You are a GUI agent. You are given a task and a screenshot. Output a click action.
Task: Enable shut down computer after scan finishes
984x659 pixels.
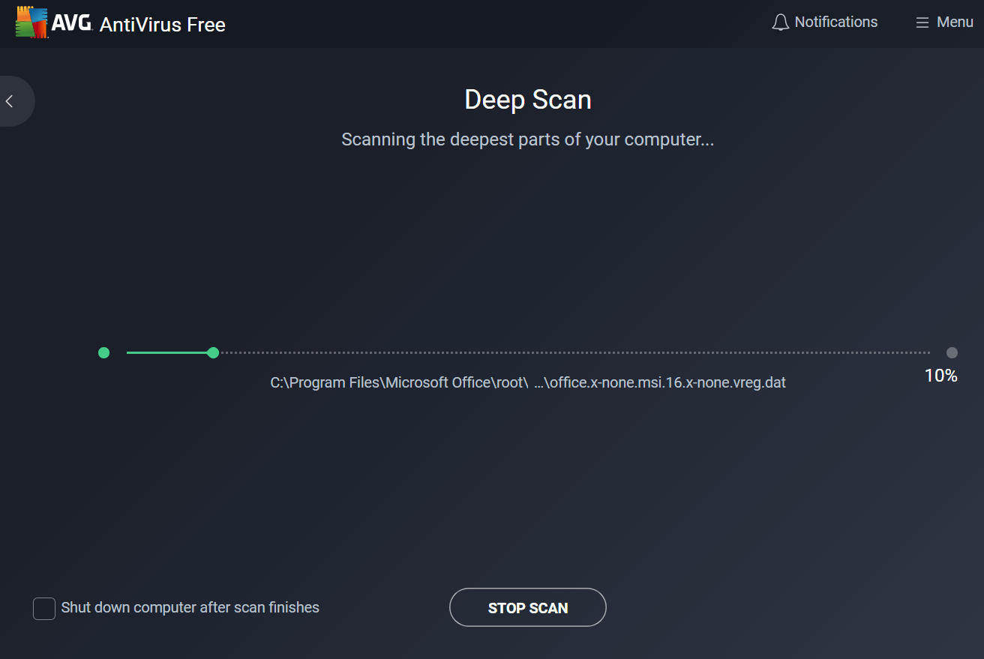pos(43,608)
